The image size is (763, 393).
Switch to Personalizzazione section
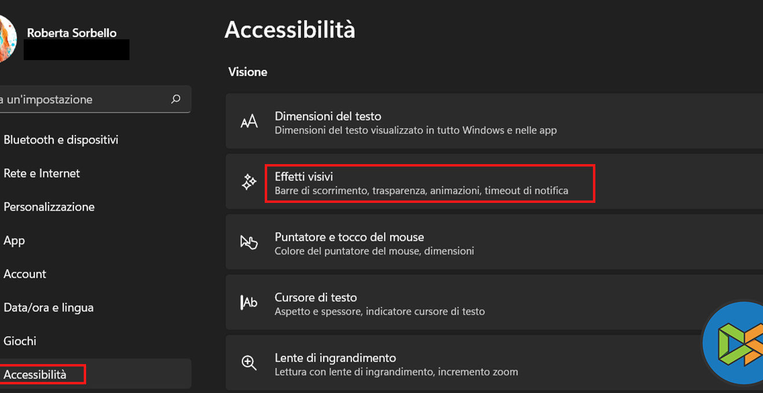49,207
